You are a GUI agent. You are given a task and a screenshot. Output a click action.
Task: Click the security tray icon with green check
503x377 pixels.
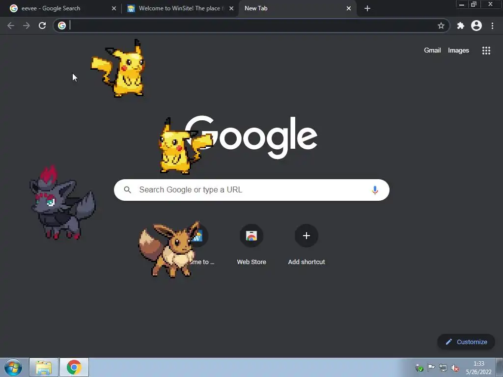tap(419, 368)
